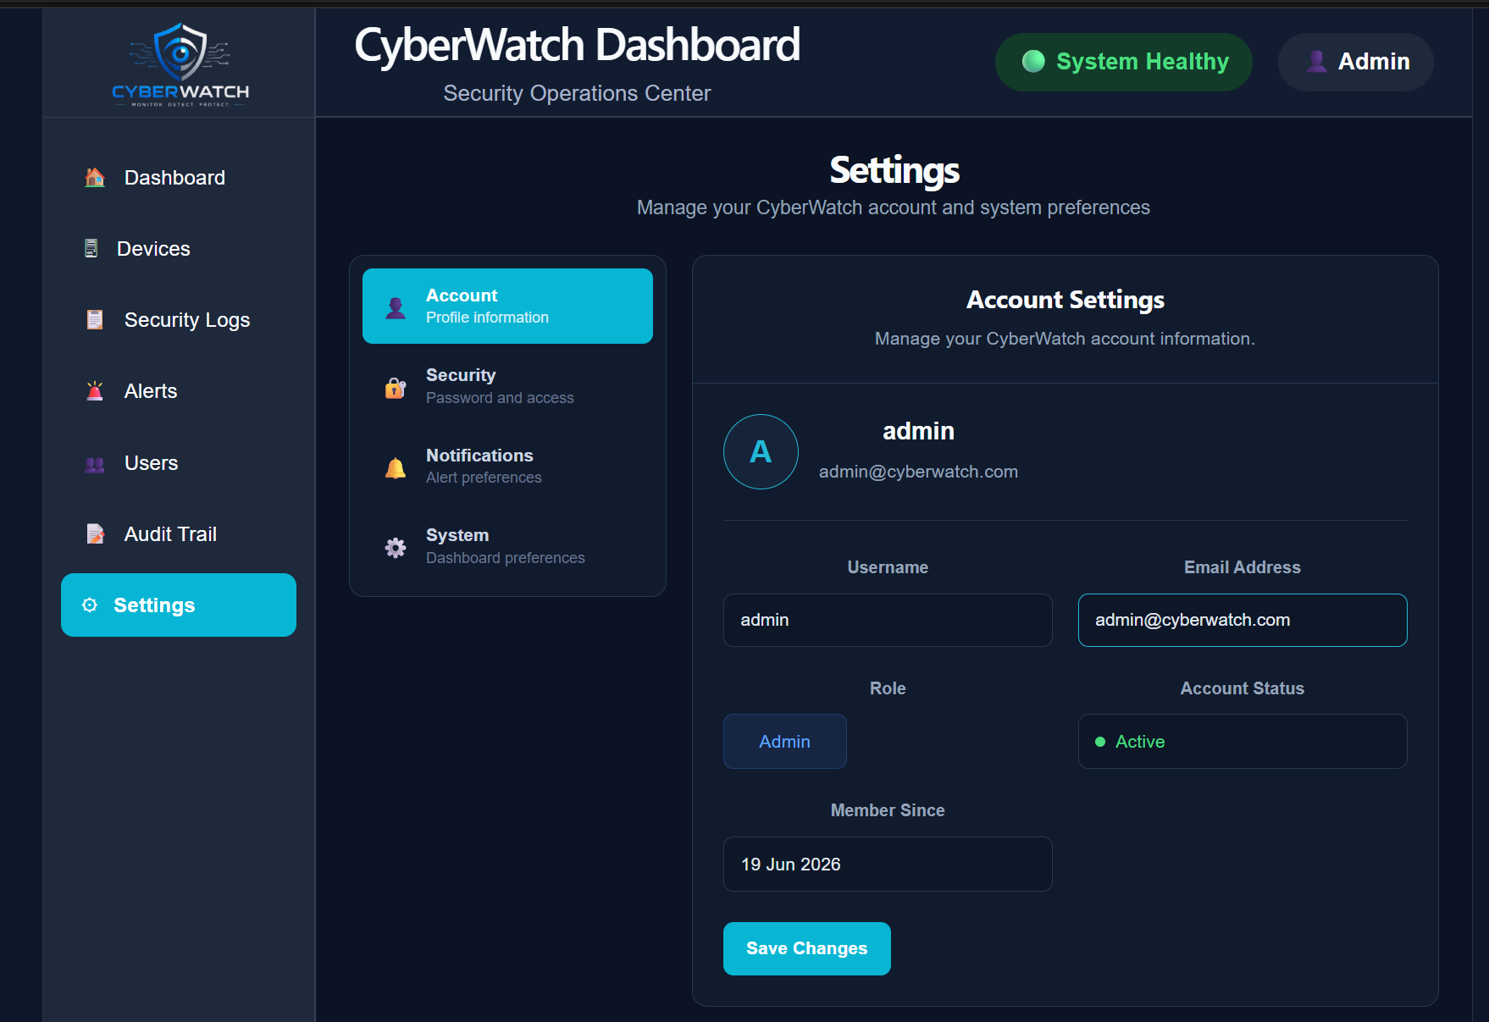Click the Settings gear icon in sidebar
The image size is (1489, 1022).
point(90,605)
